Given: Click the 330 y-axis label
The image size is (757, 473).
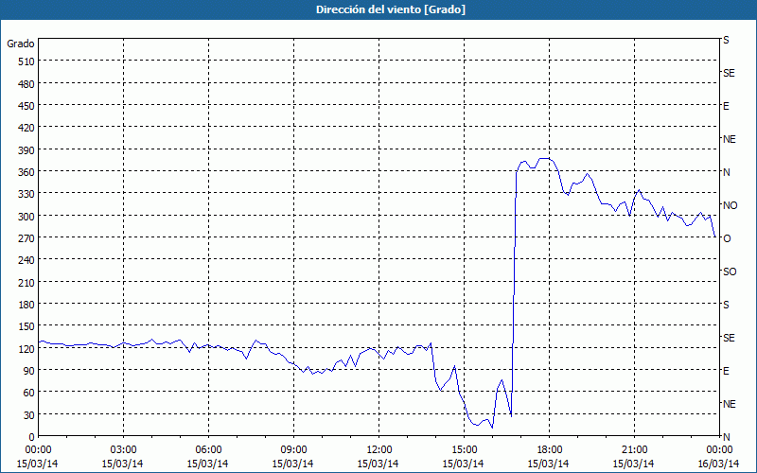Looking at the screenshot, I should pyautogui.click(x=27, y=194).
